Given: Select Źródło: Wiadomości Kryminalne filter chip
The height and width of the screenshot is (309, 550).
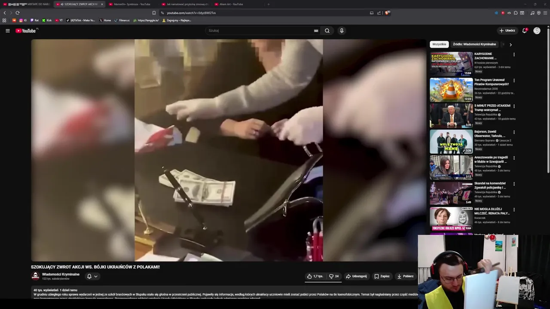Looking at the screenshot, I should point(474,44).
